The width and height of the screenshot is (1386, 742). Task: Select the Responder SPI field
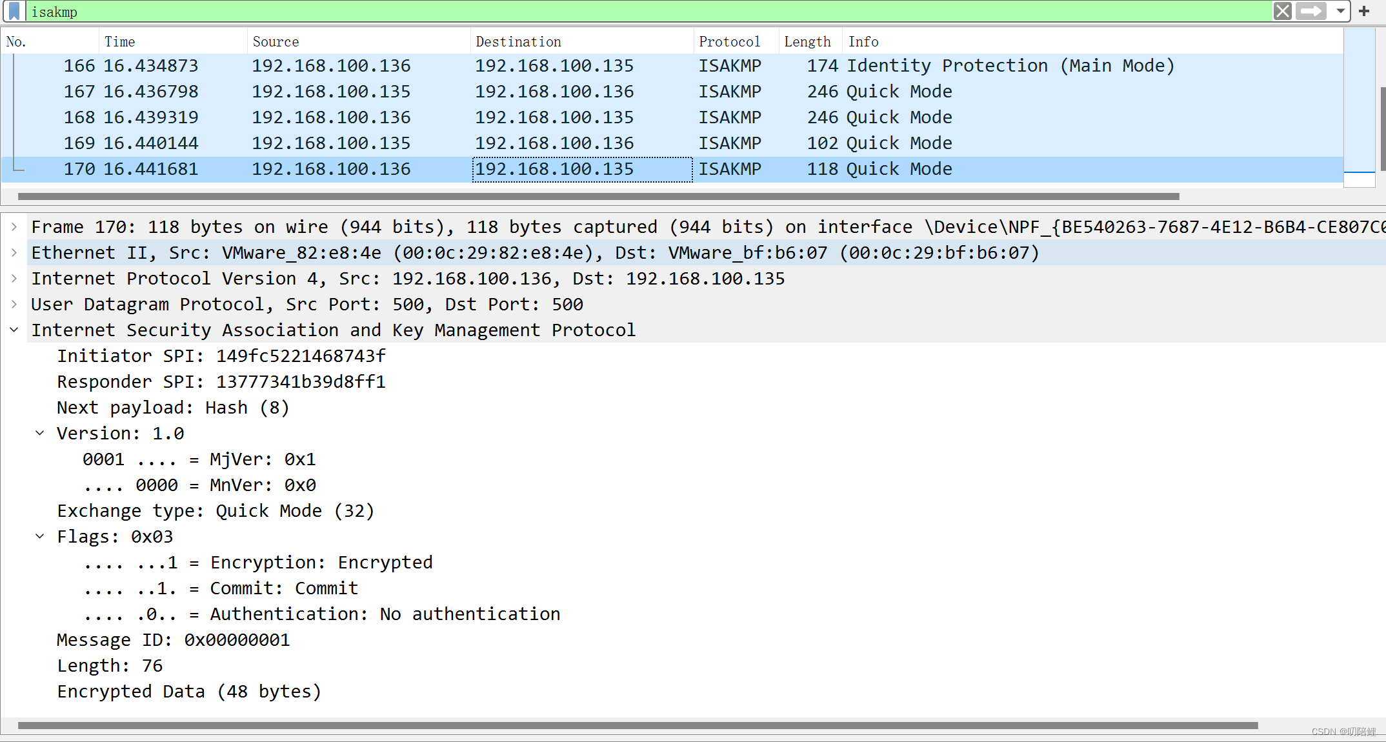221,382
